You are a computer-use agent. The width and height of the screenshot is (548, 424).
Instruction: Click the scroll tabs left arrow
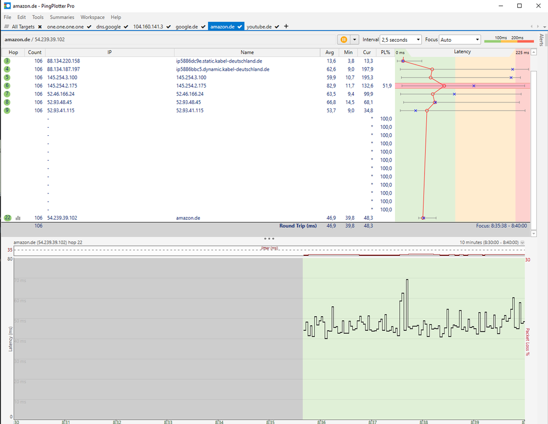coord(532,26)
